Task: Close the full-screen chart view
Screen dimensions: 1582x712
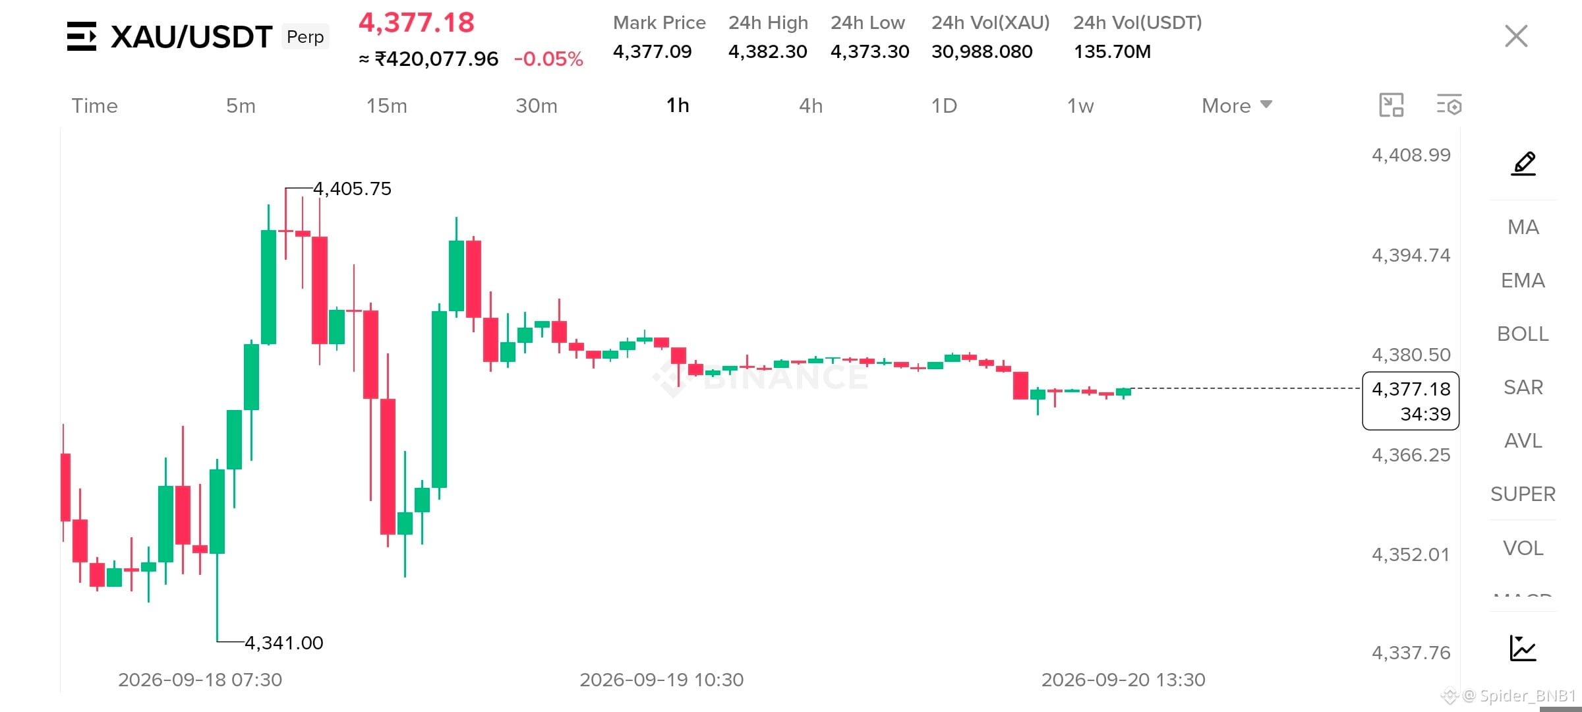Action: pyautogui.click(x=1516, y=36)
